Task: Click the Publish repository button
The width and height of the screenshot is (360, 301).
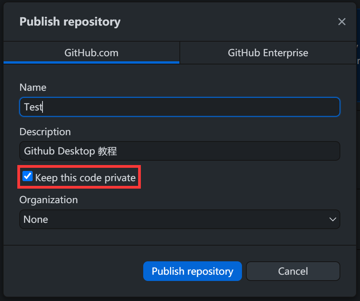Action: coord(192,271)
